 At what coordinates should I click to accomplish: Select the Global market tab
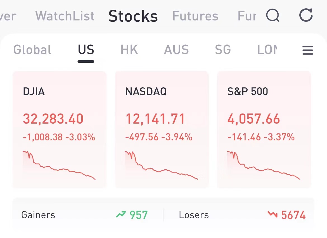pos(32,50)
